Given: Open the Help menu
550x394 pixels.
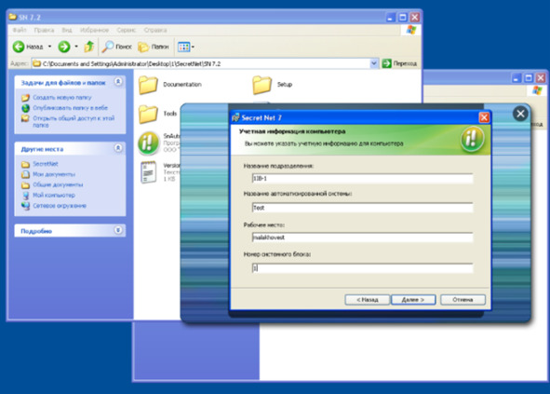Looking at the screenshot, I should pos(155,30).
